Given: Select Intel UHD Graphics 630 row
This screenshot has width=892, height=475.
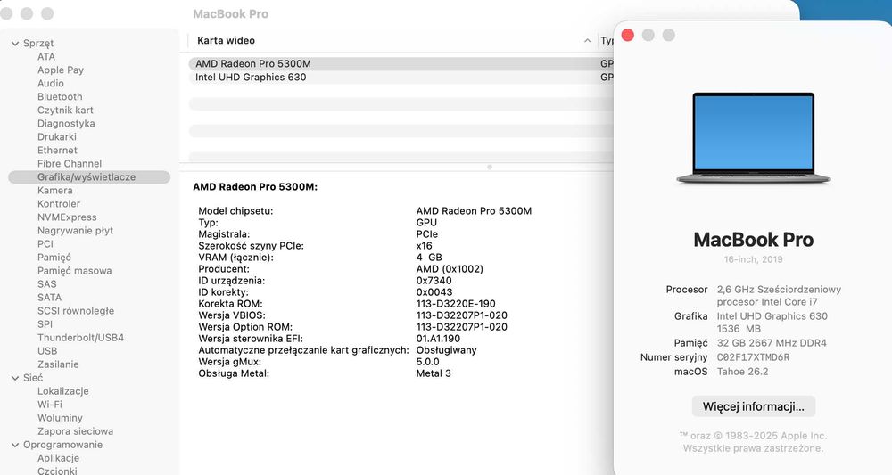Looking at the screenshot, I should 401,78.
